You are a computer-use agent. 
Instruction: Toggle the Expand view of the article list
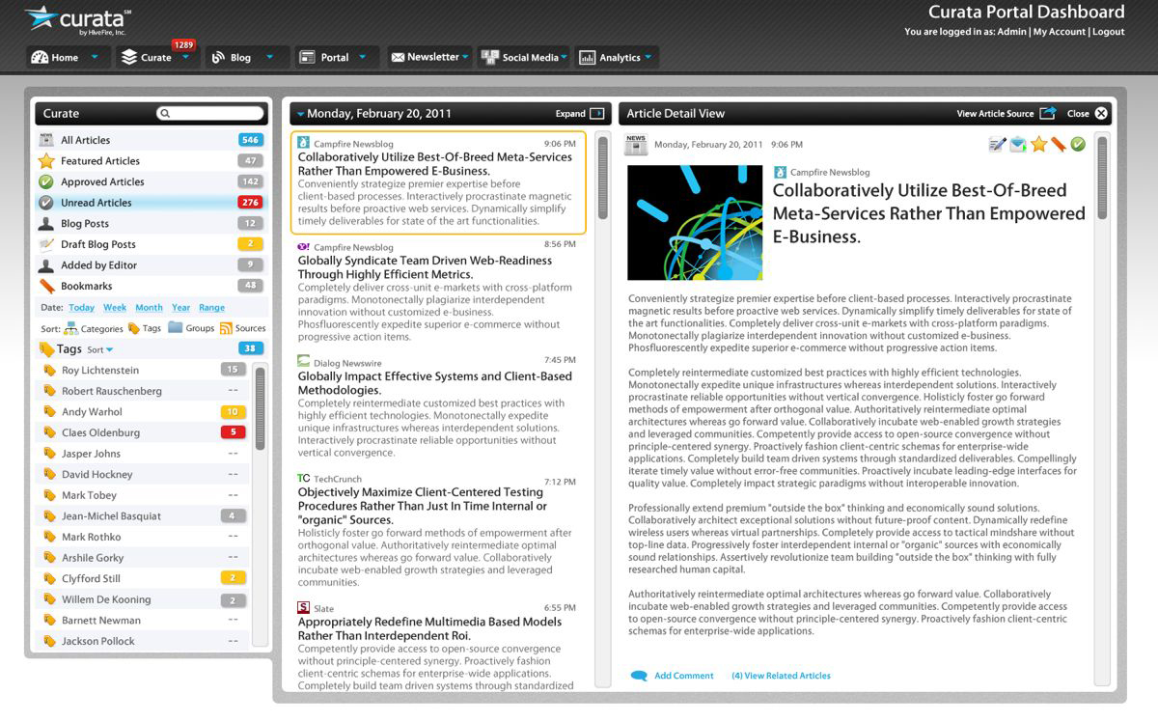pyautogui.click(x=596, y=114)
